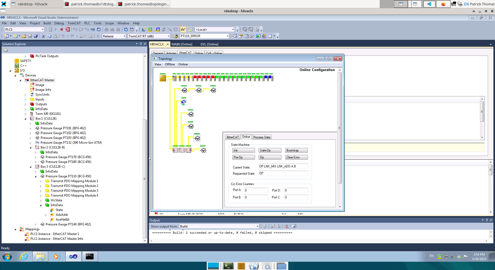The width and height of the screenshot is (495, 270).
Task: Open Internet Explorer from the taskbar
Action: coord(24,256)
